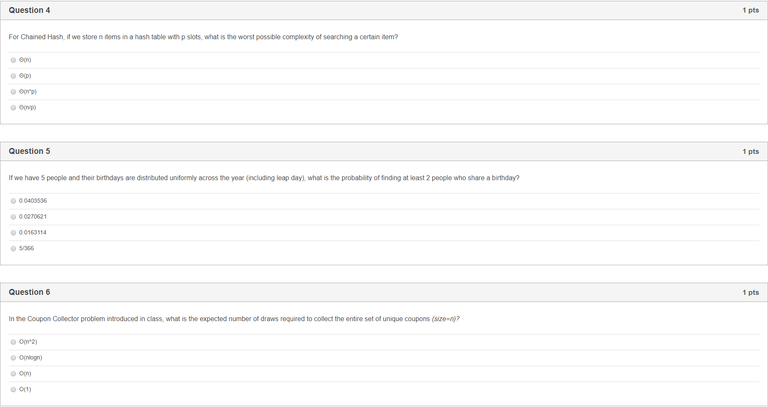This screenshot has height=407, width=768.
Task: Click the 1 pts label on Question 4
Action: [750, 10]
